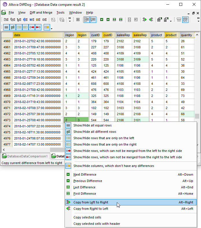Toggle Show/Hide all different rows in context menu
Image resolution: width=201 pixels, height=228 pixels.
95,132
